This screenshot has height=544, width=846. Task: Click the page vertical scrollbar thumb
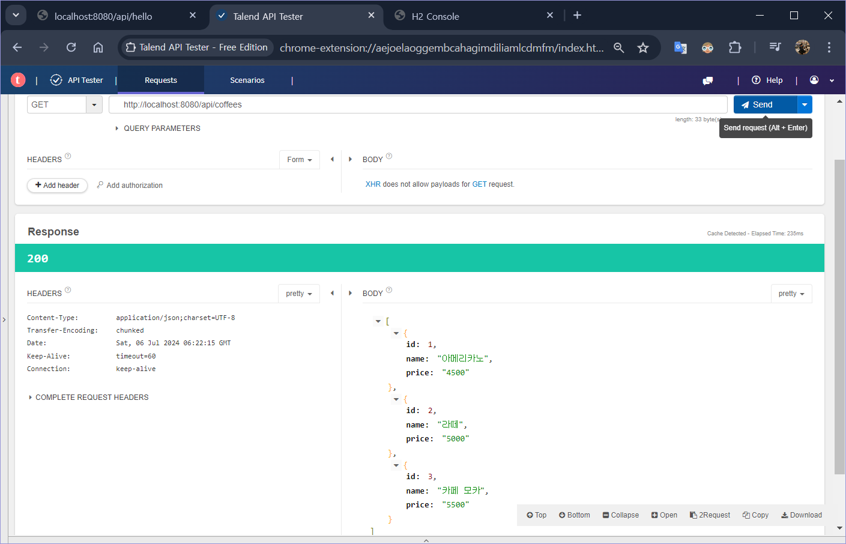[839, 316]
